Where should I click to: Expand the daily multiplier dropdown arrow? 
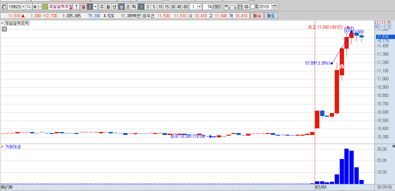pos(96,7)
